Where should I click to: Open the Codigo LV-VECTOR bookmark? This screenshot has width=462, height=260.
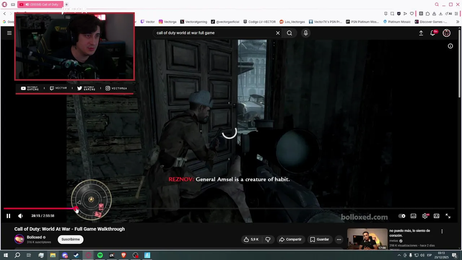260,22
